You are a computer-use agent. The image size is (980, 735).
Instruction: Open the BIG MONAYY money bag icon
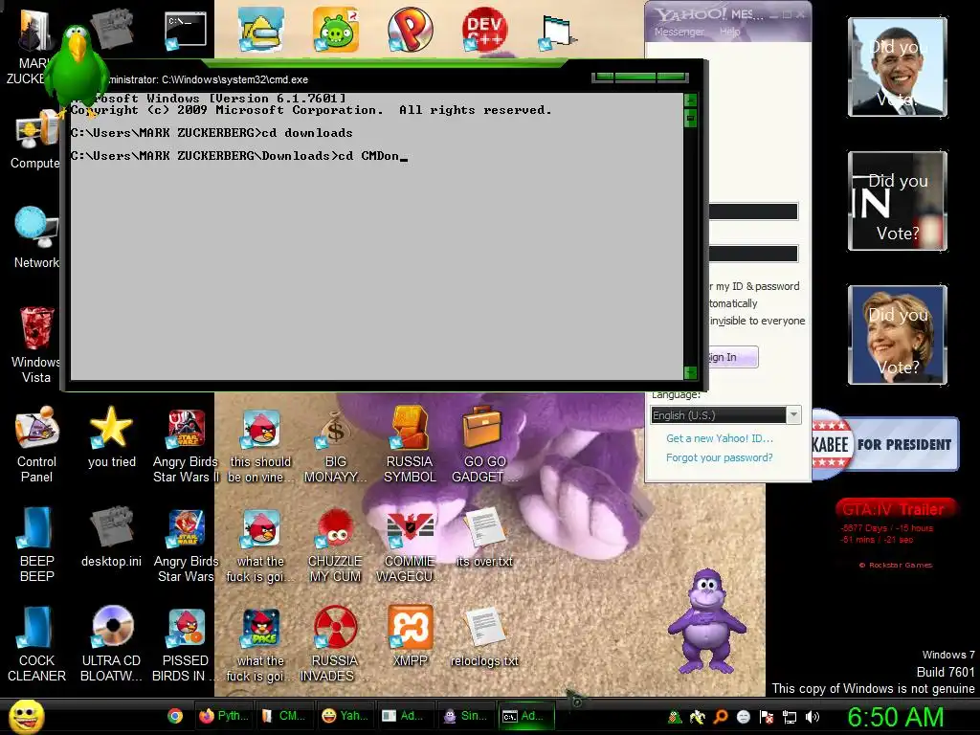tap(335, 444)
